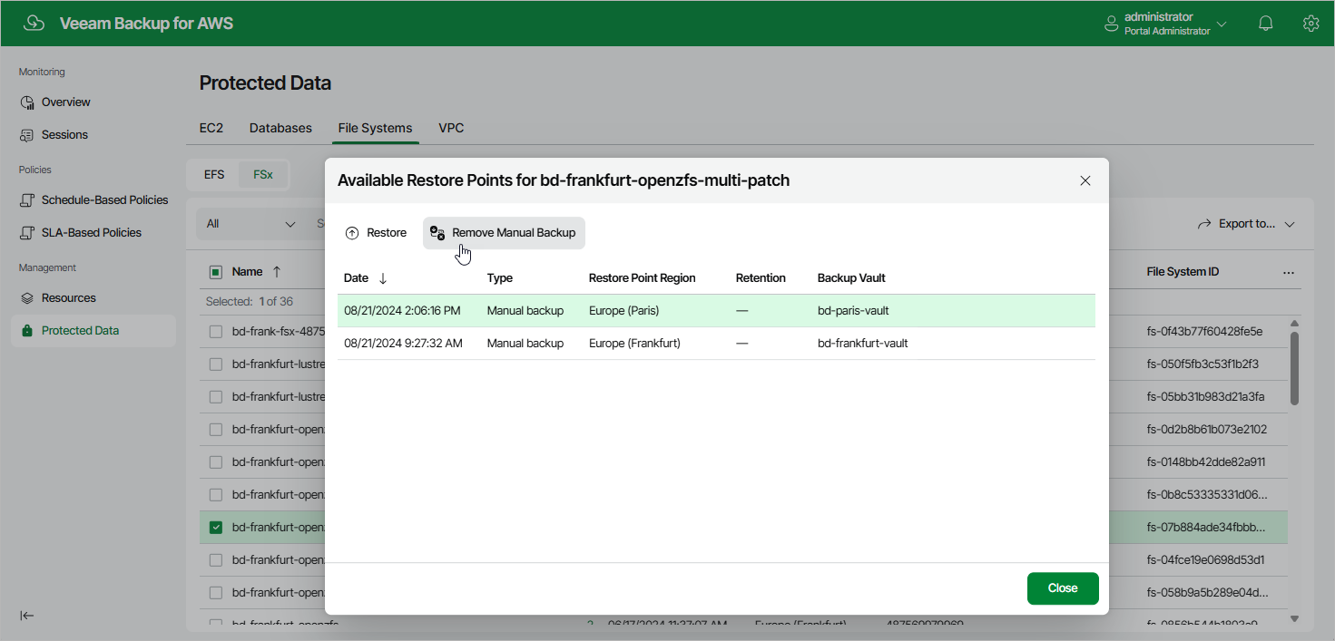
Task: Click the Restore Point Region column header
Action: point(643,278)
